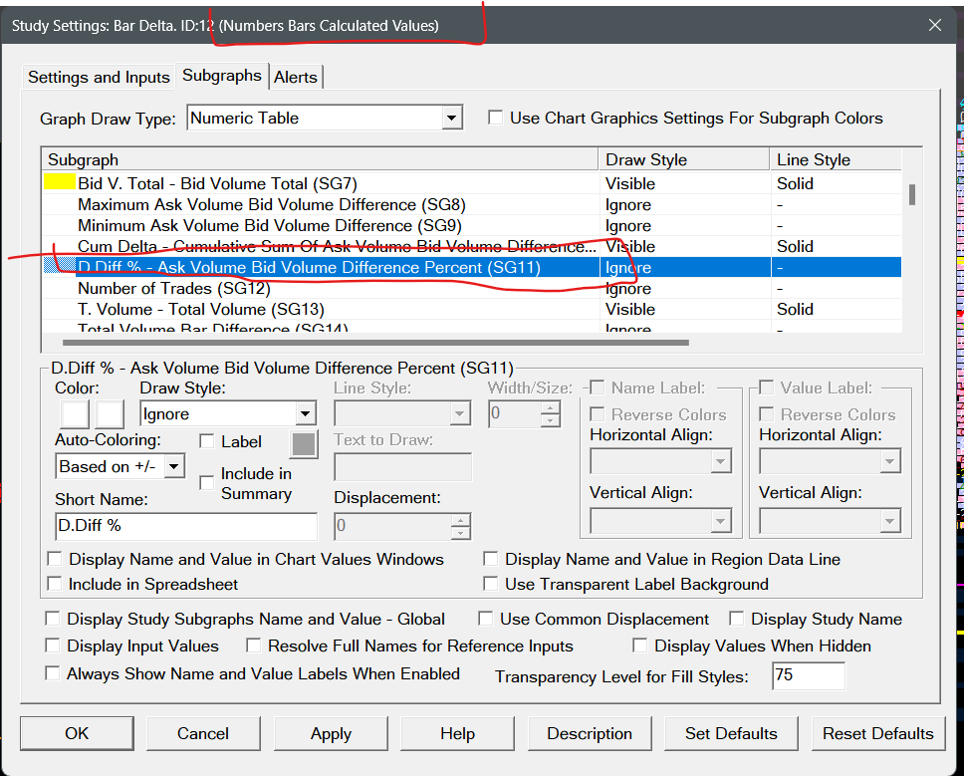Viewport: 964px width, 776px height.
Task: Check Use Transparent Label Background
Action: point(491,585)
